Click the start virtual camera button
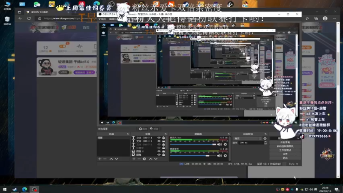This screenshot has width=343, height=193. pyautogui.click(x=285, y=146)
